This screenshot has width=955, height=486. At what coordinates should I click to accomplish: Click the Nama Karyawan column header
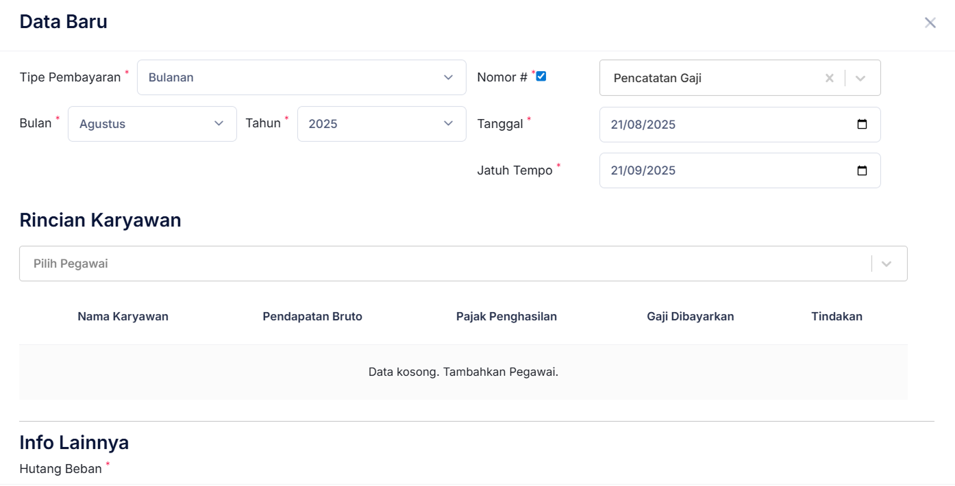(123, 316)
